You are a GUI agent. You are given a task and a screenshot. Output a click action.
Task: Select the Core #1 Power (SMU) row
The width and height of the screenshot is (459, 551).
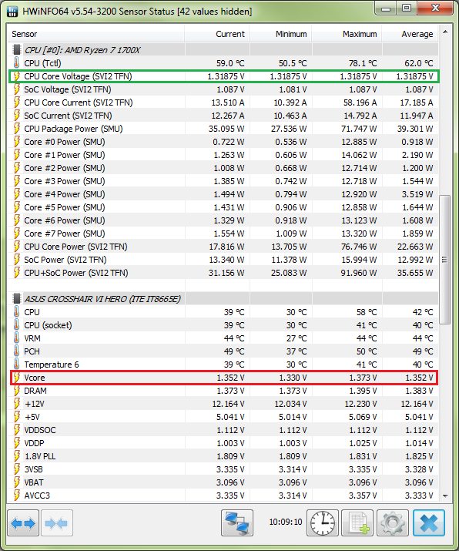pyautogui.click(x=223, y=155)
